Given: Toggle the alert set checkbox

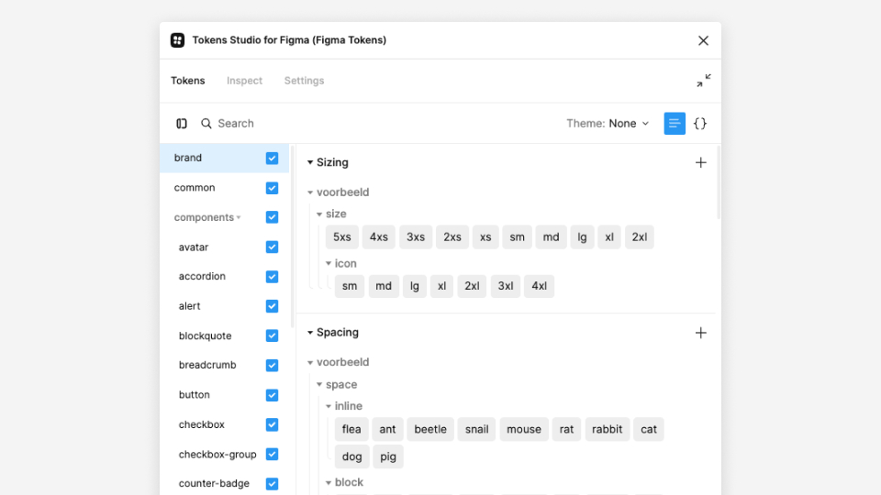Looking at the screenshot, I should coord(272,306).
